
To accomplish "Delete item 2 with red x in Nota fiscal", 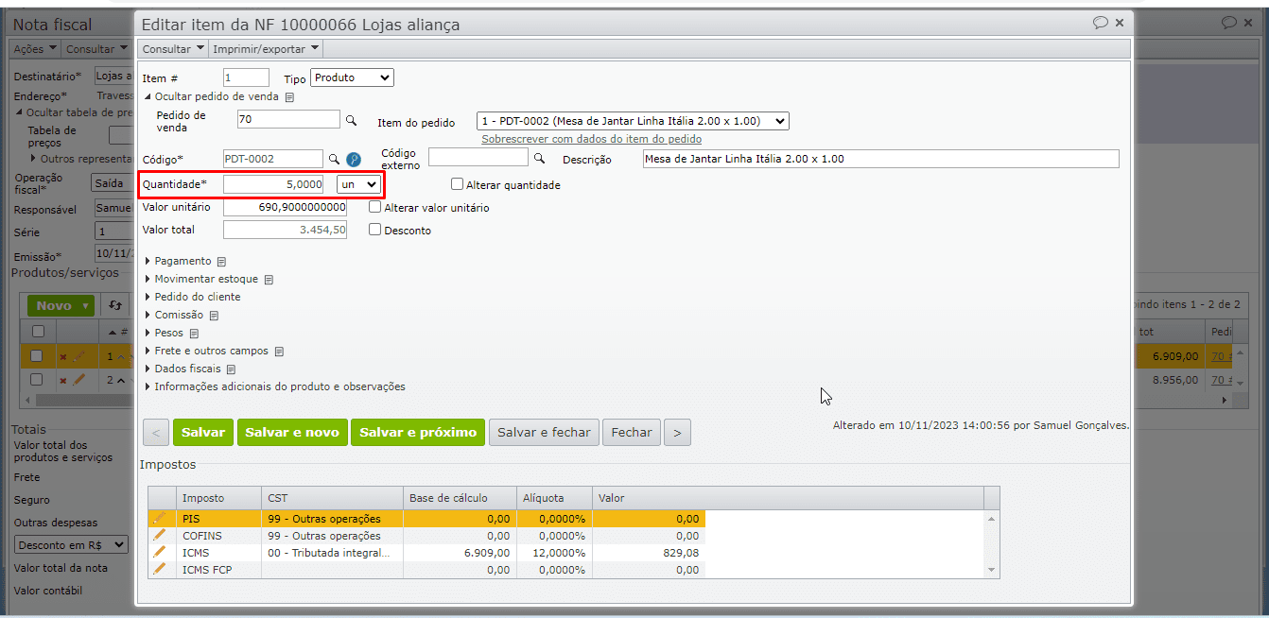I will point(63,381).
